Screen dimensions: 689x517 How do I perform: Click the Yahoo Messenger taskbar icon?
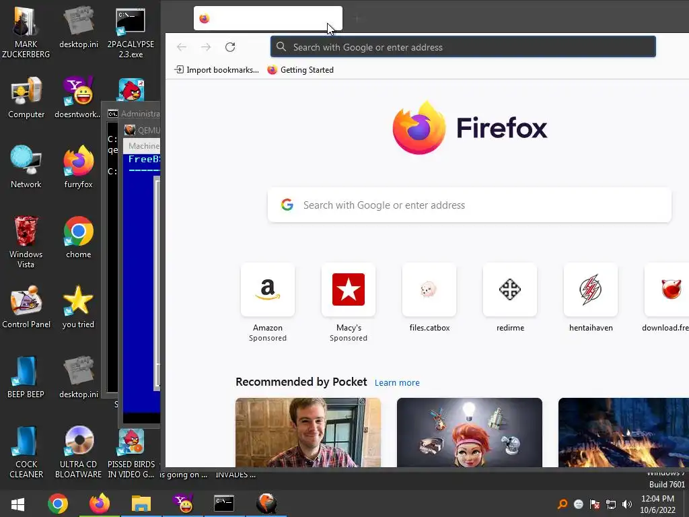pyautogui.click(x=183, y=504)
